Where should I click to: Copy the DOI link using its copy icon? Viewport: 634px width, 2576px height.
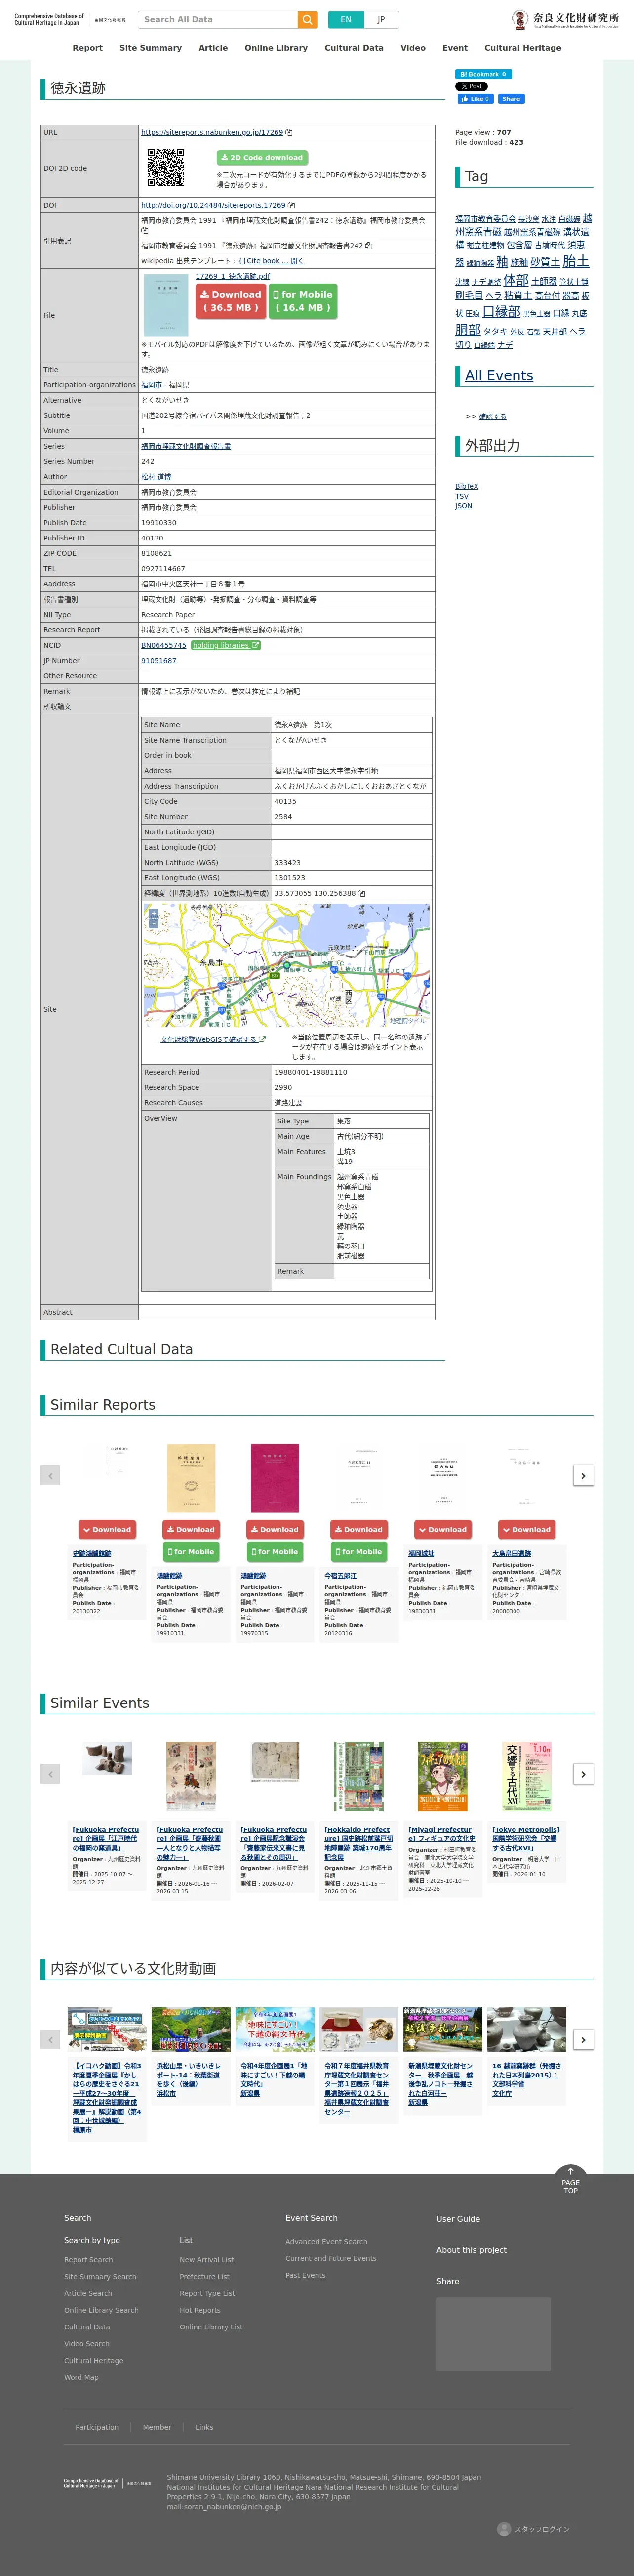coord(291,205)
